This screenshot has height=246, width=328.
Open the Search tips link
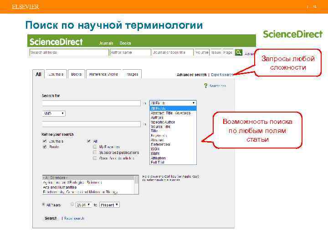218,86
